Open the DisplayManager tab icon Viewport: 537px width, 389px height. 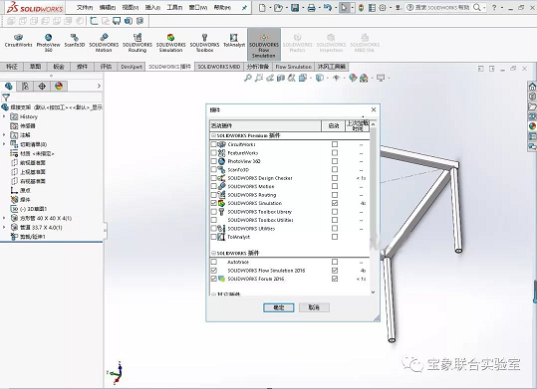point(59,87)
